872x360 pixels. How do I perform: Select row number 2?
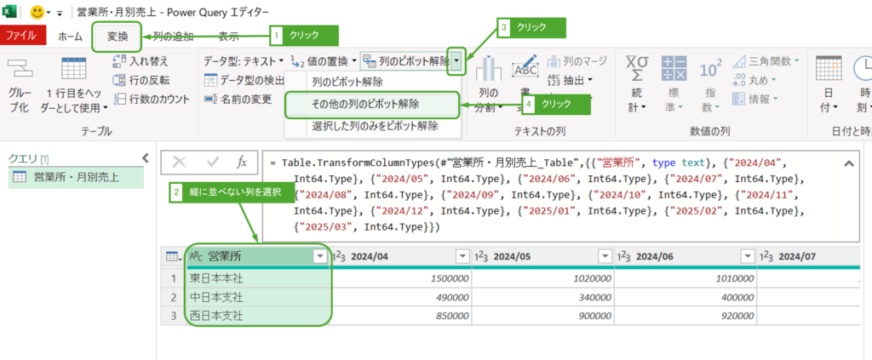point(174,297)
